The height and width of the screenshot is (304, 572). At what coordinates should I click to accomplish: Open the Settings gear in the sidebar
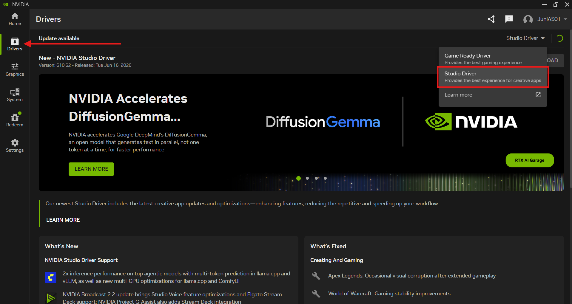15,146
